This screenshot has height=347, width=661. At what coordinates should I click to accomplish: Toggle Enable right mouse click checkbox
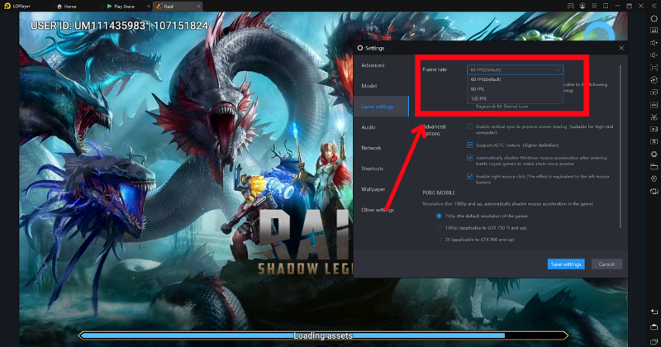(469, 176)
